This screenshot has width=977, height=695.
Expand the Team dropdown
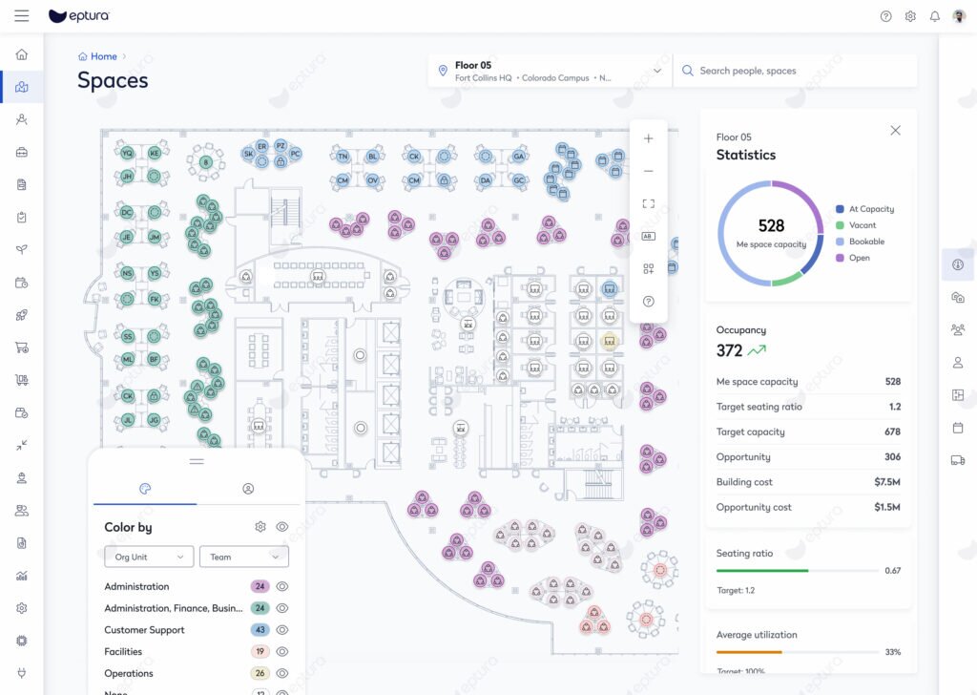[244, 557]
